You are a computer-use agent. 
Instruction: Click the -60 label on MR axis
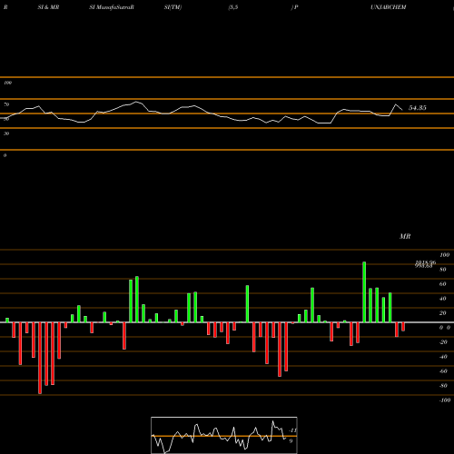click(x=443, y=371)
